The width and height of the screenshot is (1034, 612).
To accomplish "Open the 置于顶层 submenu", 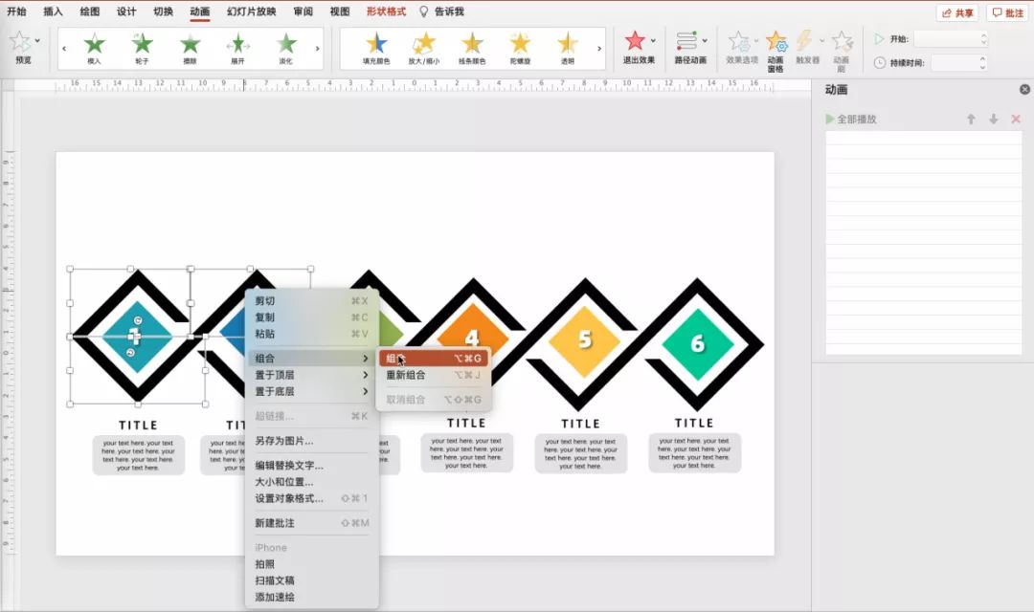I will (x=311, y=375).
